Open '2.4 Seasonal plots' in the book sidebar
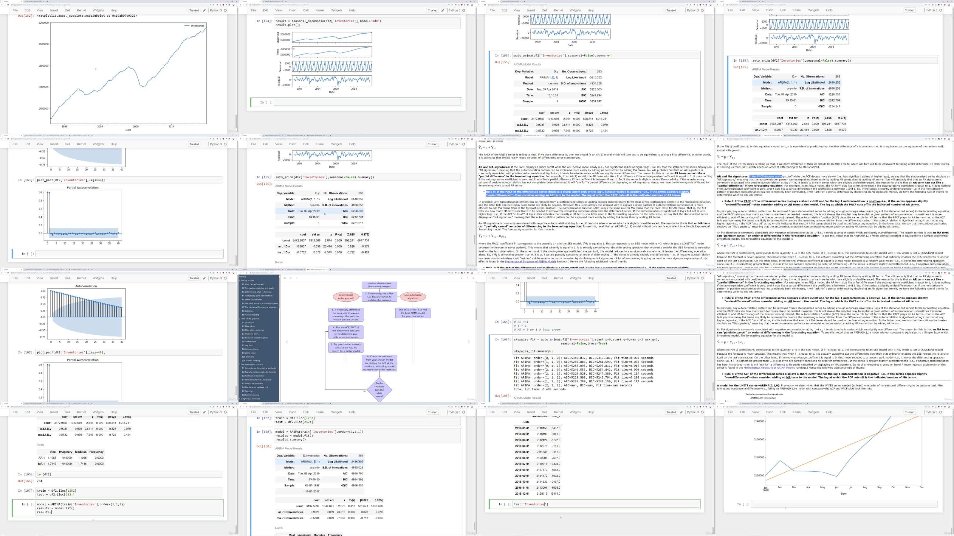This screenshot has height=536, width=954. (x=250, y=334)
